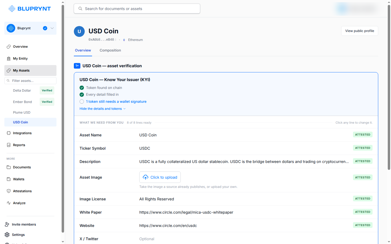This screenshot has width=391, height=244.
Task: Click the USD Coin avatar icon
Action: [x=79, y=31]
